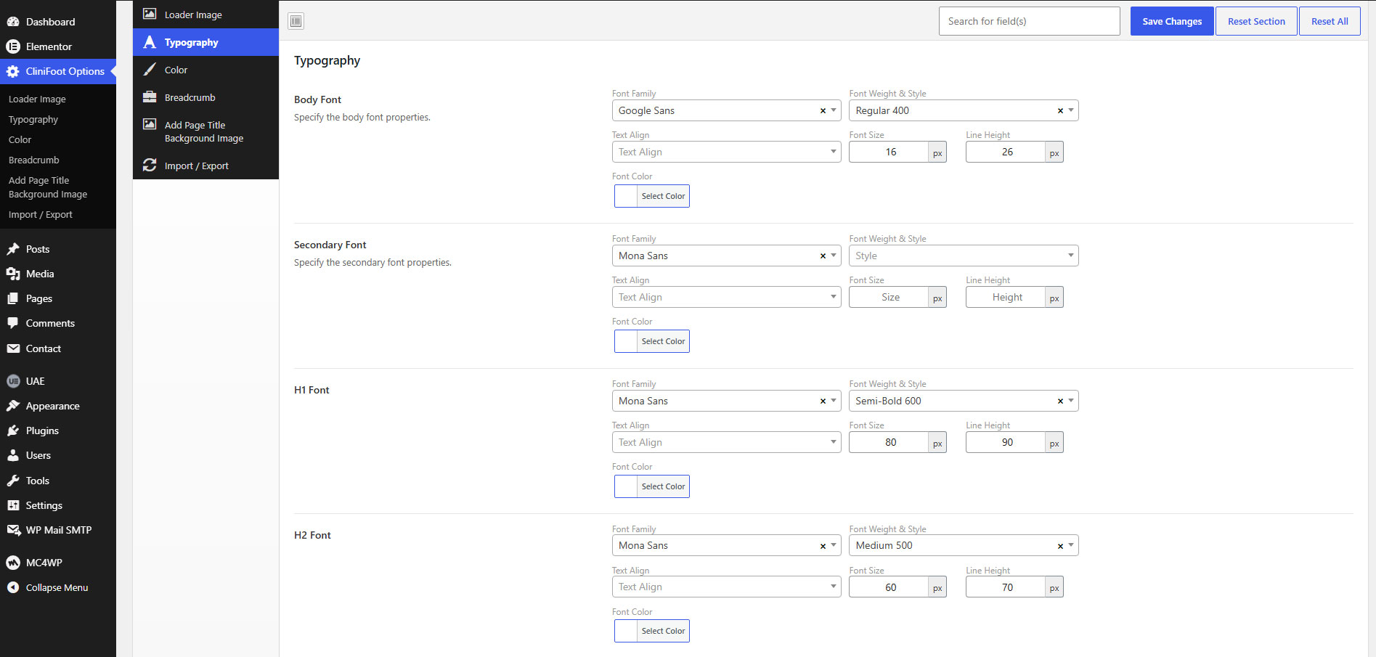Open Secondary Font family dropdown
Image resolution: width=1376 pixels, height=657 pixels.
pyautogui.click(x=726, y=256)
